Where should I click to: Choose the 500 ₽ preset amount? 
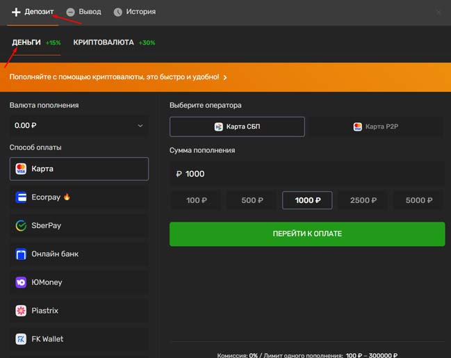tap(252, 200)
